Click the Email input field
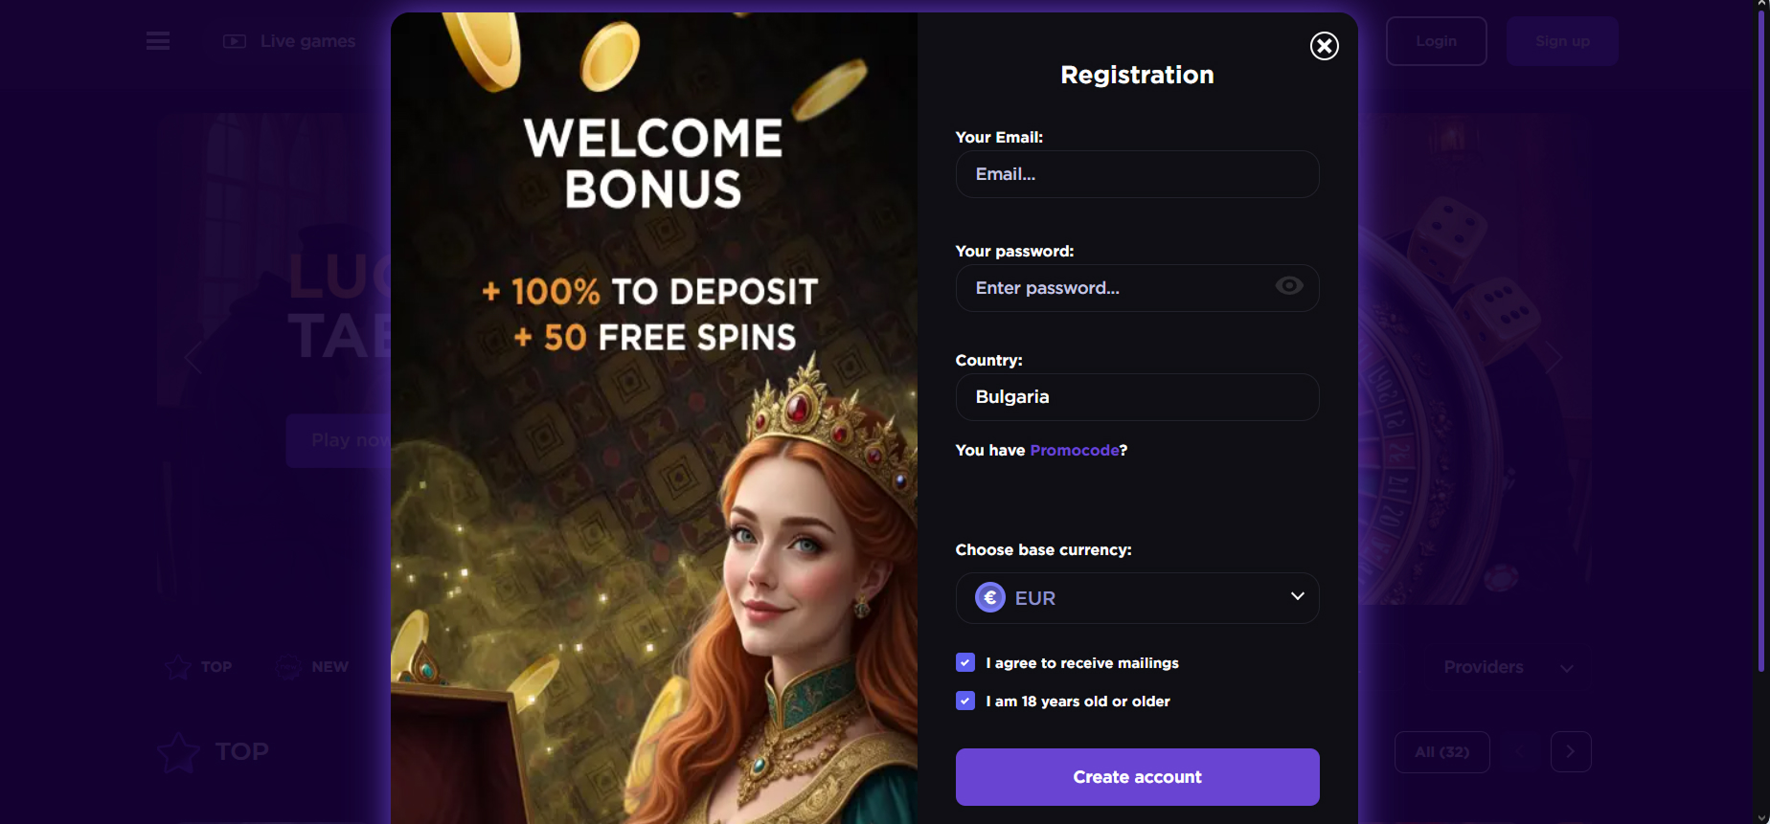This screenshot has height=824, width=1770. point(1137,174)
